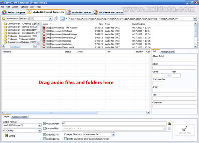The image size is (199, 143).
Task: Open the Edit menu
Action: 8,7
